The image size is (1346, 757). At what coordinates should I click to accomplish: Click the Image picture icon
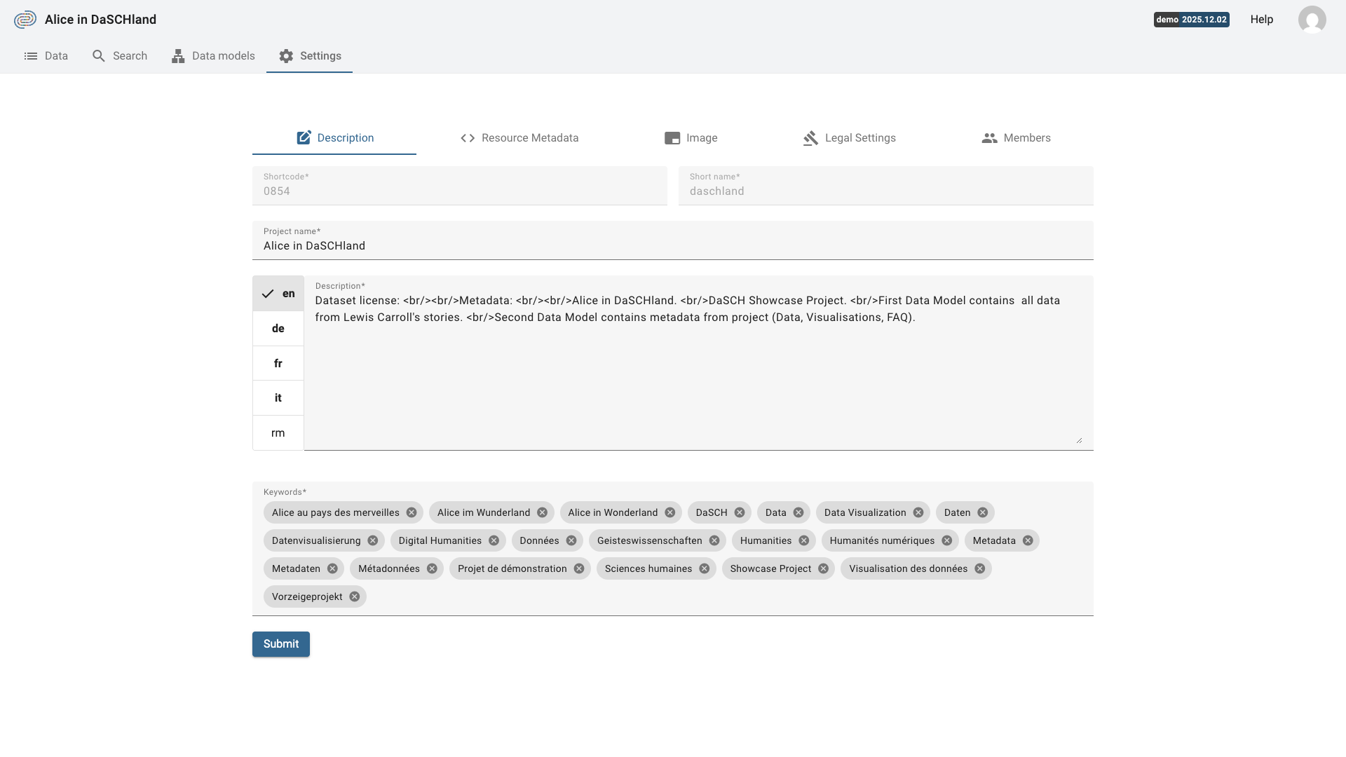click(672, 138)
